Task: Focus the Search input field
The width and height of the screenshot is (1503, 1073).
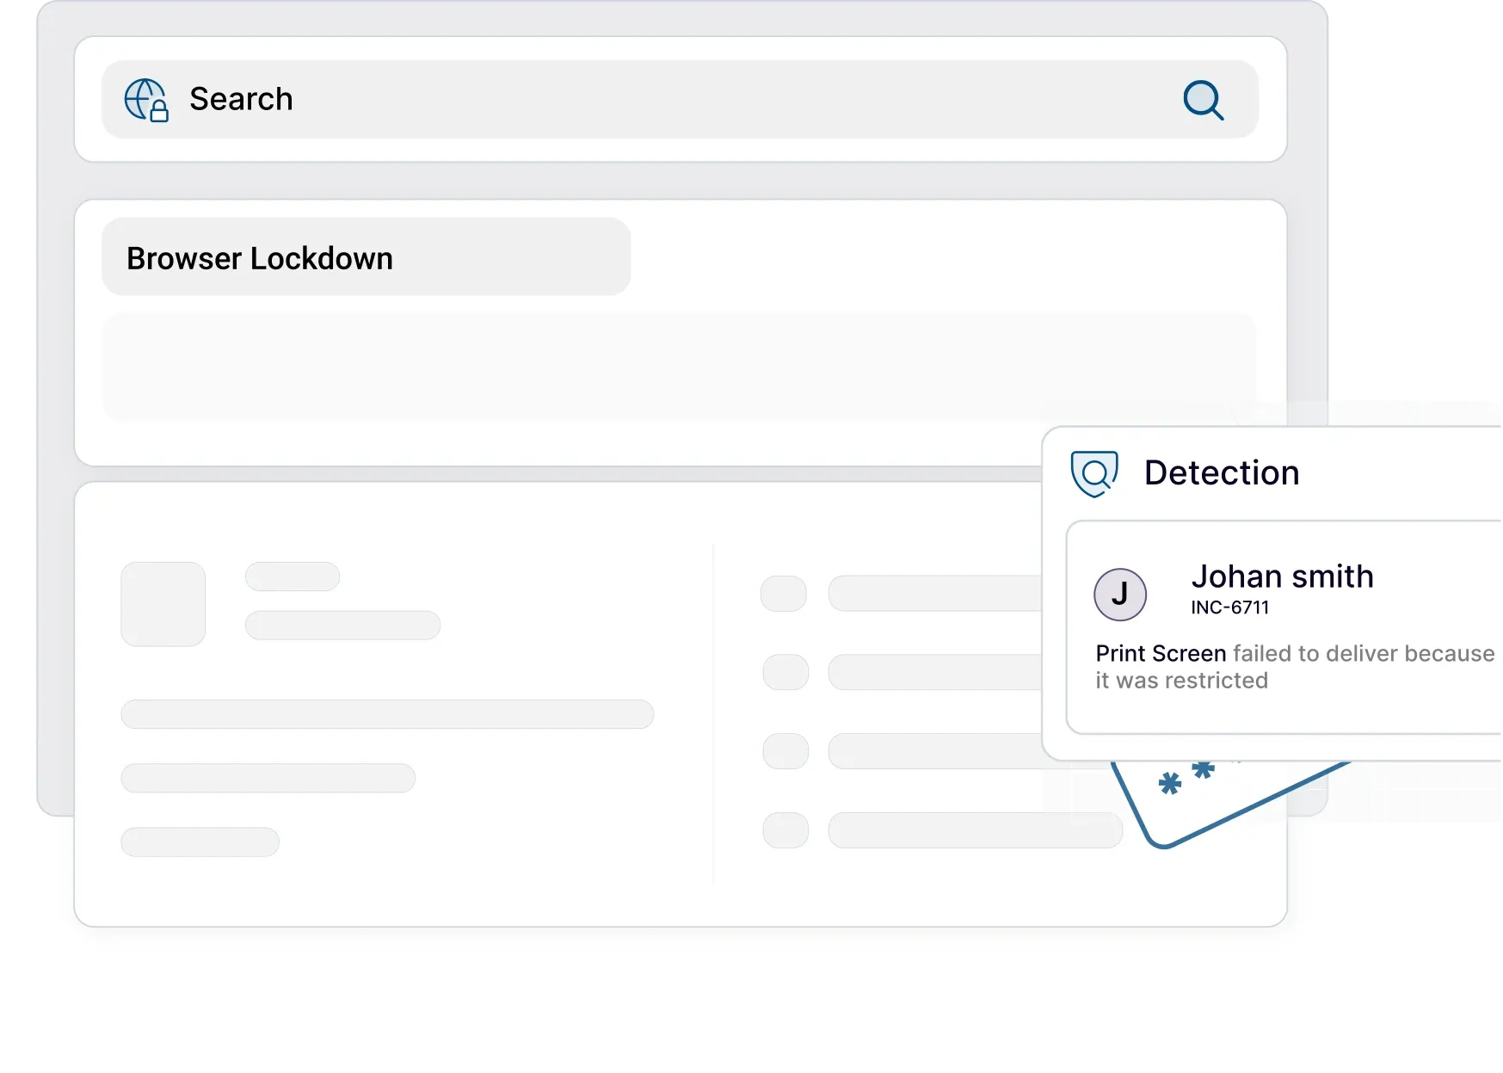Action: coord(680,99)
